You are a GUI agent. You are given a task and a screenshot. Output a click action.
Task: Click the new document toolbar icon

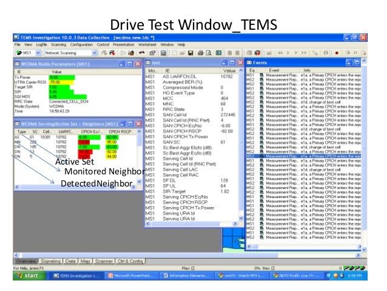click(174, 53)
